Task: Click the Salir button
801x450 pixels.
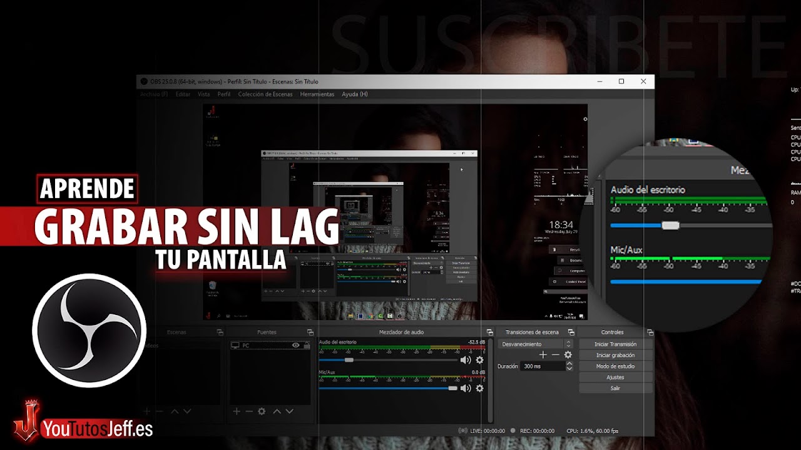Action: click(616, 388)
